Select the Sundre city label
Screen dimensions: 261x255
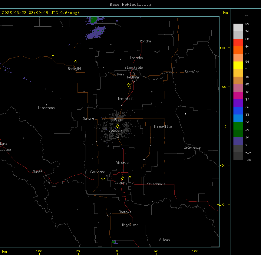[x=88, y=118]
